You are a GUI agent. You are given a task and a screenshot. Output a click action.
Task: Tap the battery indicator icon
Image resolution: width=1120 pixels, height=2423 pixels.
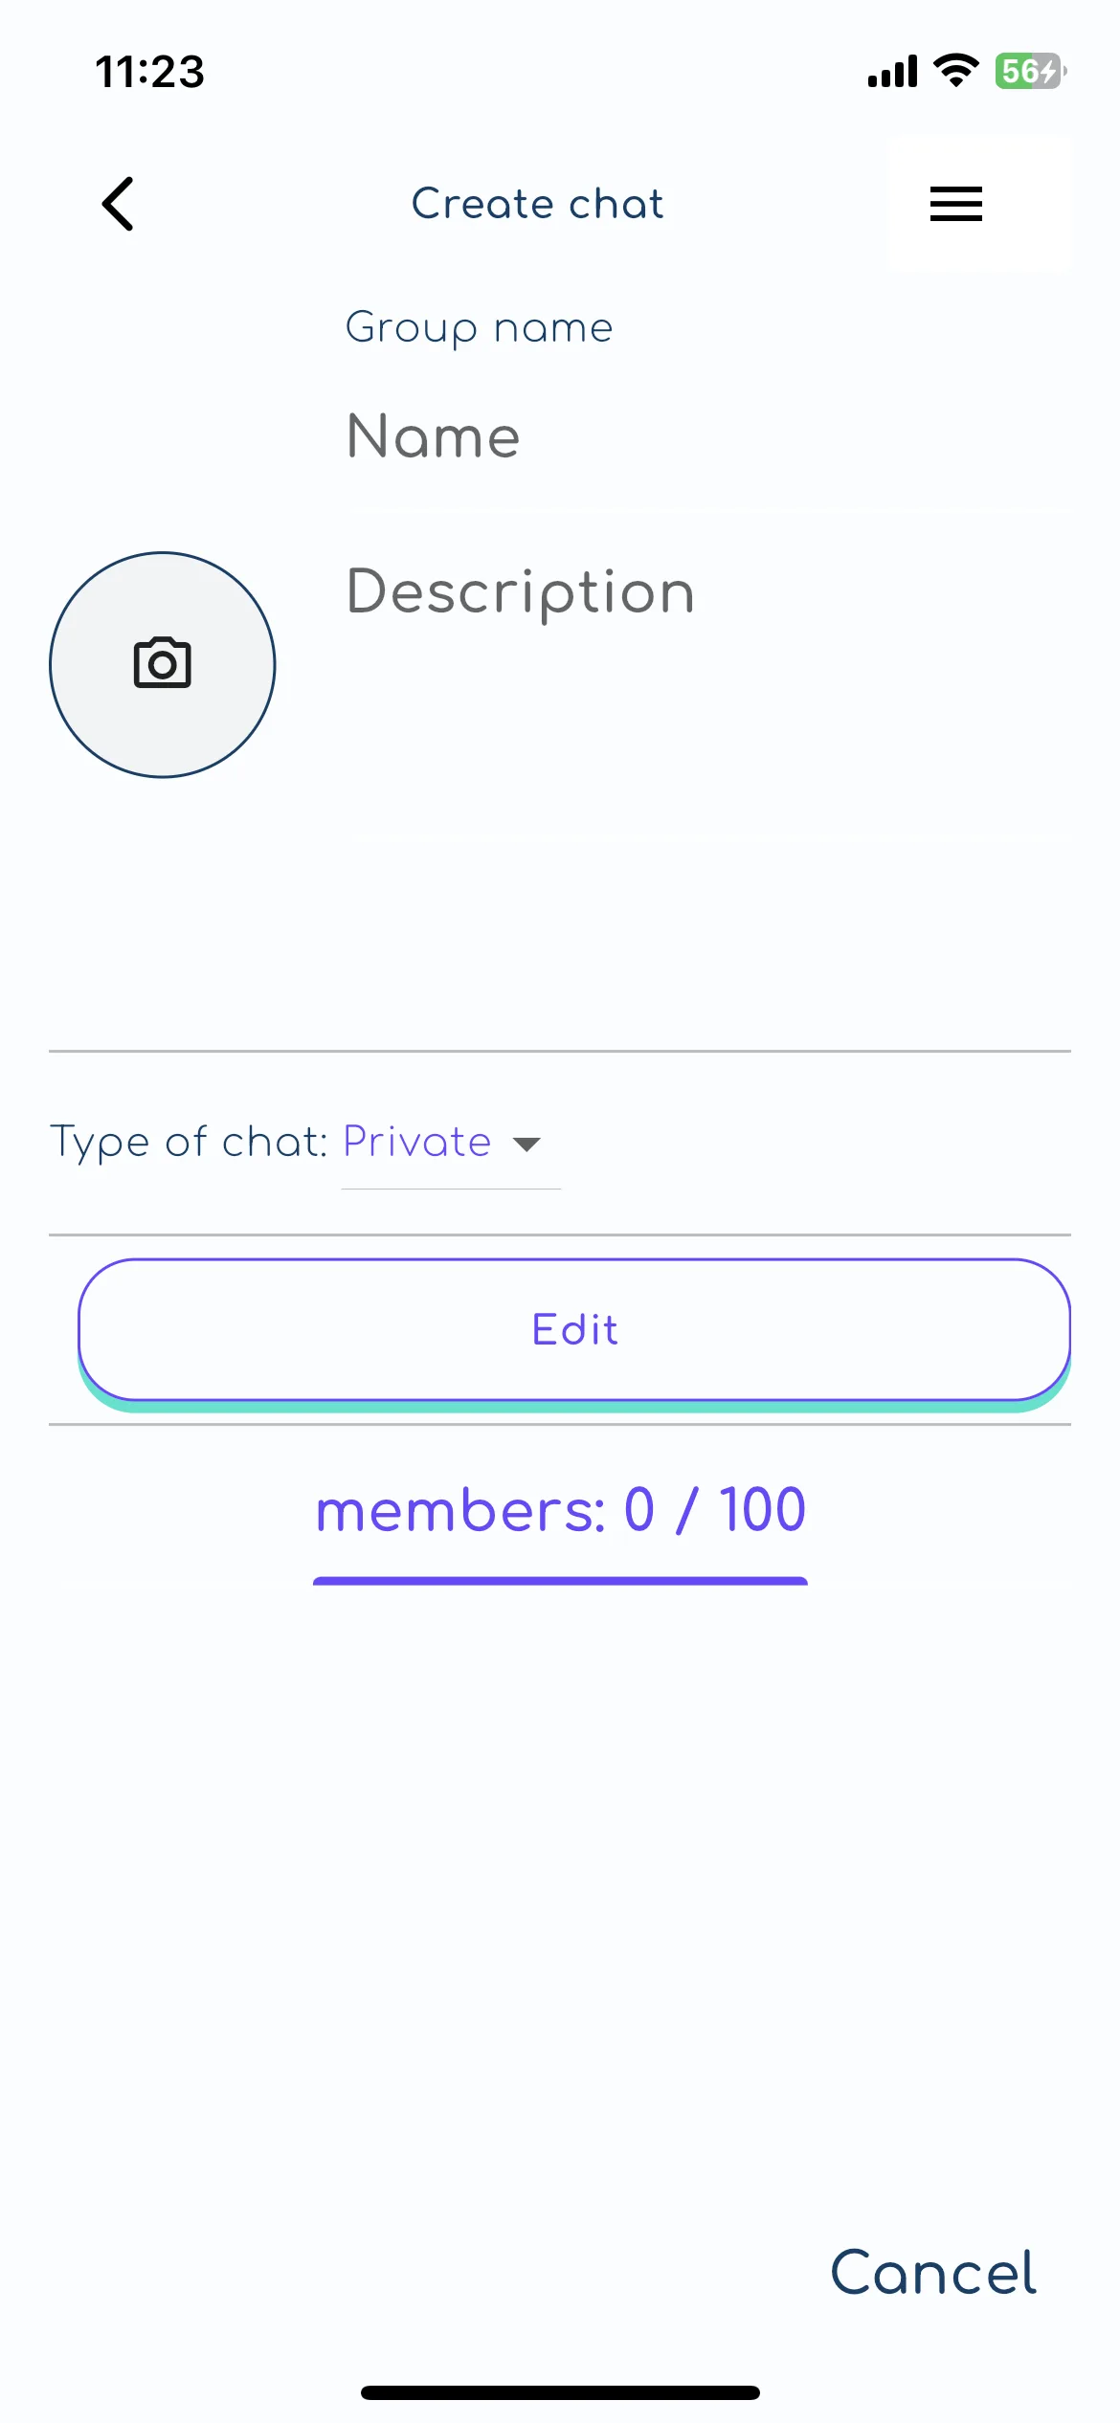coord(1031,71)
